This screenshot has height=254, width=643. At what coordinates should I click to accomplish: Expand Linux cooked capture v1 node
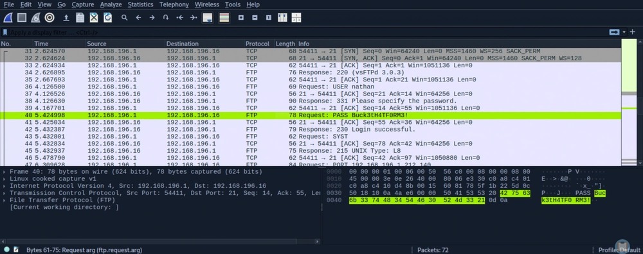[x=4, y=179]
